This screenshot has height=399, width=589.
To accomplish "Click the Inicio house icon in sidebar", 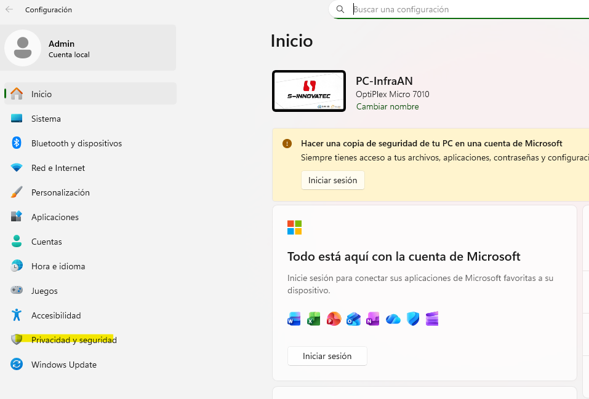I will coord(17,93).
